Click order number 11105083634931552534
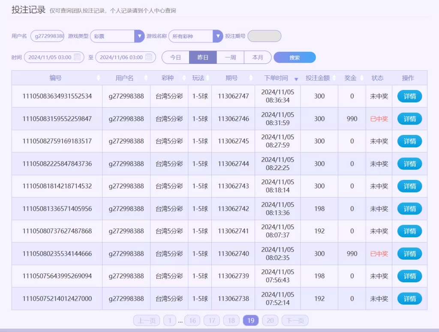 coord(57,96)
